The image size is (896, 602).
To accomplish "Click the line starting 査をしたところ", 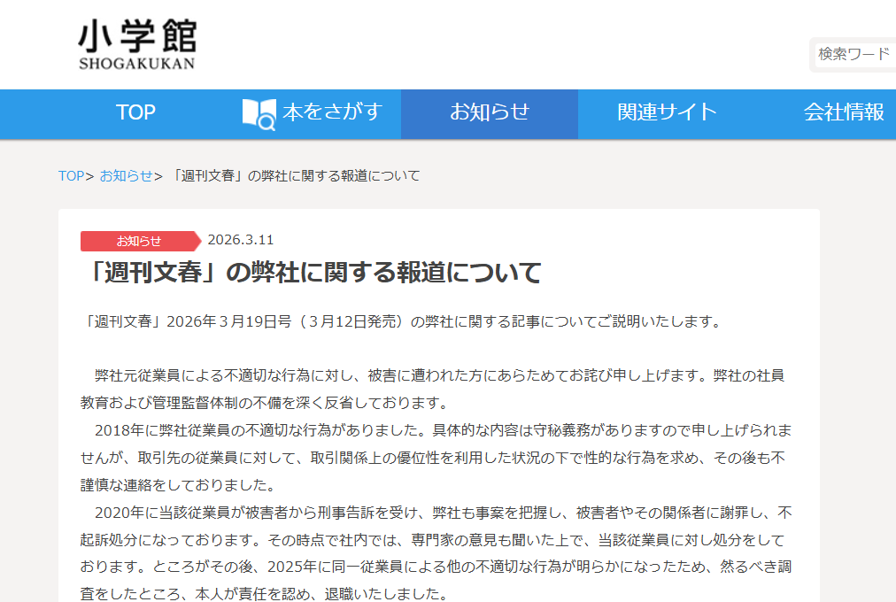I will click(264, 594).
